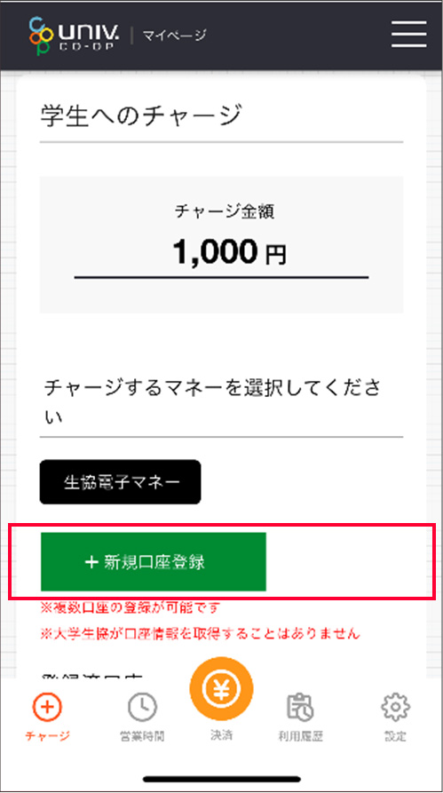The height and width of the screenshot is (793, 443).
Task: Tap the 利用履歴 clipboard icon
Action: (x=300, y=707)
